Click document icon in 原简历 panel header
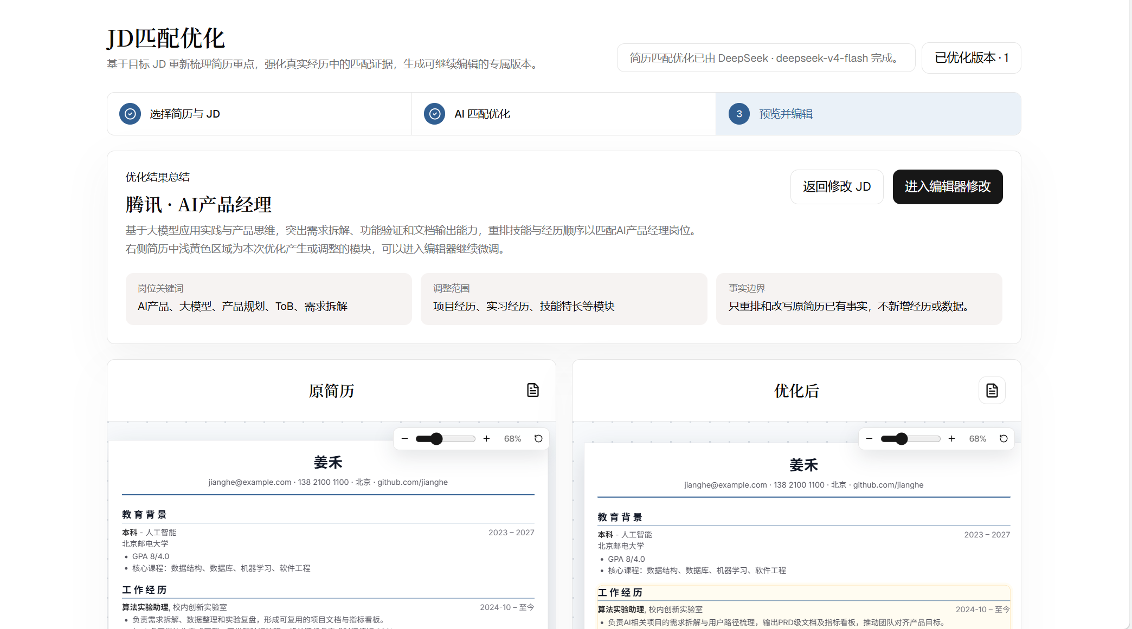This screenshot has height=629, width=1132. 533,390
